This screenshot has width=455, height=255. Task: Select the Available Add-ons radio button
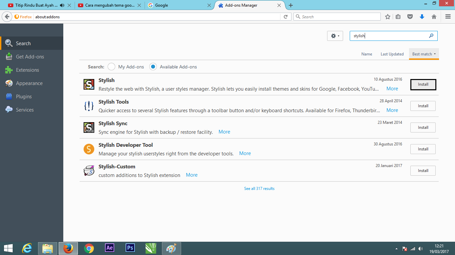tap(153, 67)
